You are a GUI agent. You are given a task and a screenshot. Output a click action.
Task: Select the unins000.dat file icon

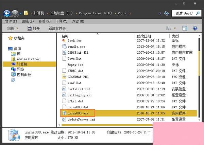pos(64,107)
